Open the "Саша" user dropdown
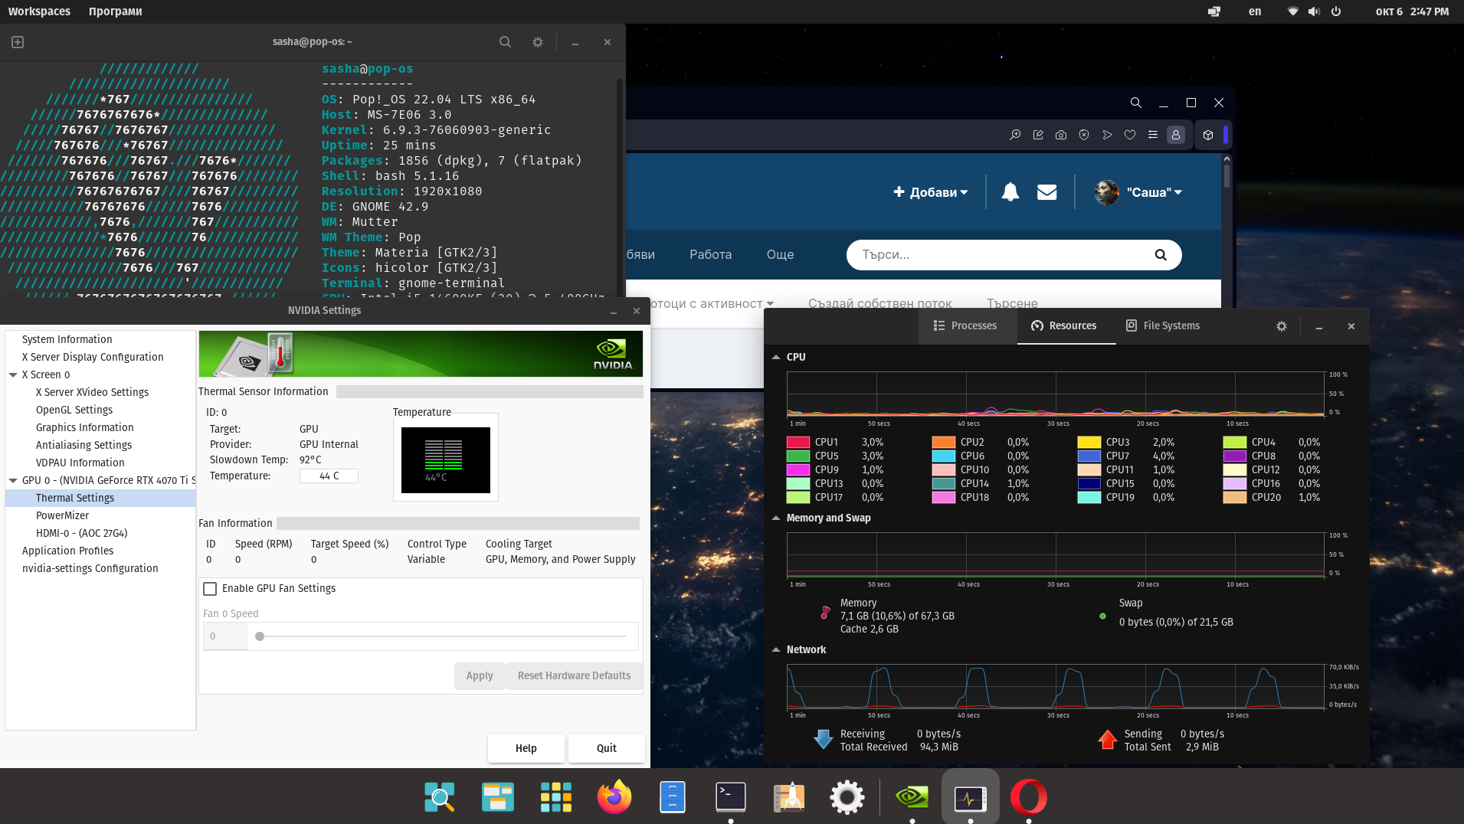This screenshot has width=1464, height=824. click(1138, 192)
